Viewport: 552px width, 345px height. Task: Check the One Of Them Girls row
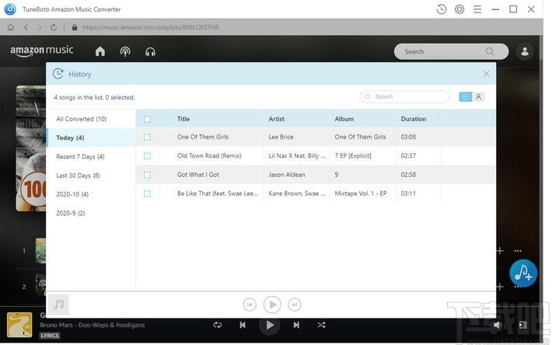tap(147, 137)
